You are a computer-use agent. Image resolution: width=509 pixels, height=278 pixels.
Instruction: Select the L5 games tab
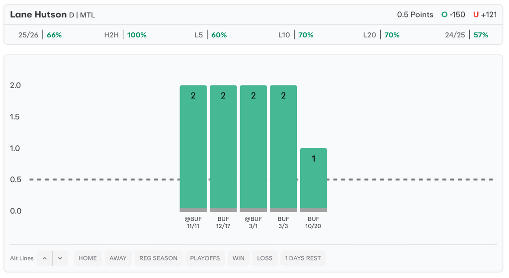tap(210, 35)
